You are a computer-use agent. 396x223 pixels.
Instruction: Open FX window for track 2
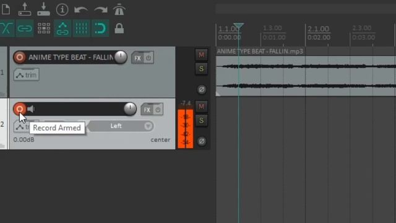(x=147, y=110)
